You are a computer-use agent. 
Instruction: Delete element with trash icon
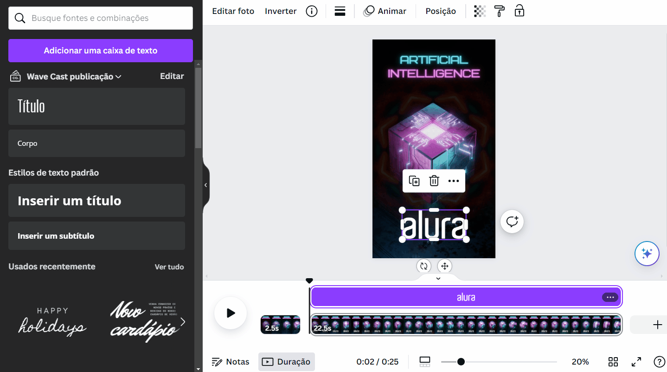pyautogui.click(x=434, y=181)
